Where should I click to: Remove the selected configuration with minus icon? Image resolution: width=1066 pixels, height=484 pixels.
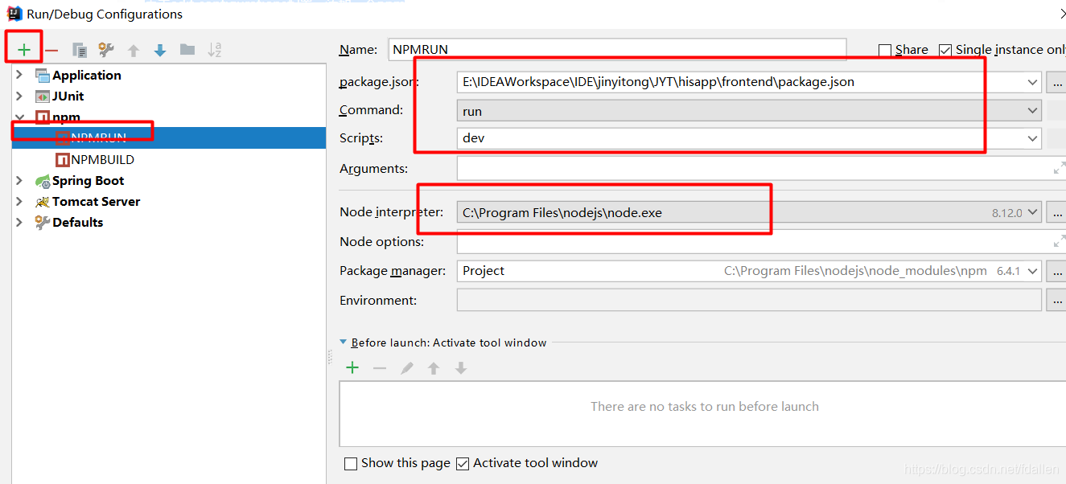51,50
